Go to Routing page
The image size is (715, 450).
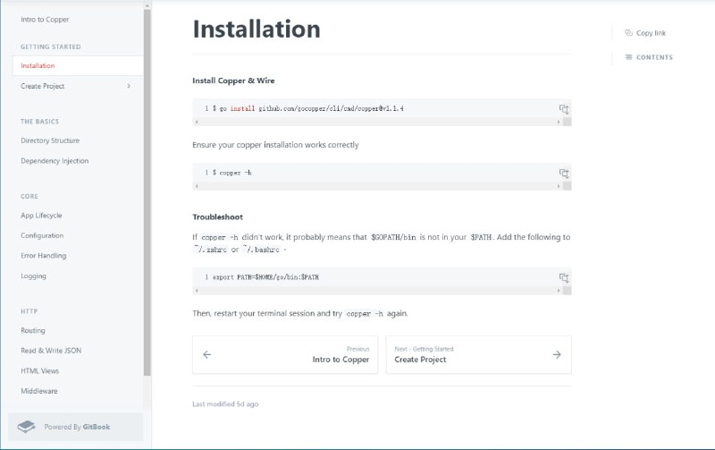click(33, 330)
